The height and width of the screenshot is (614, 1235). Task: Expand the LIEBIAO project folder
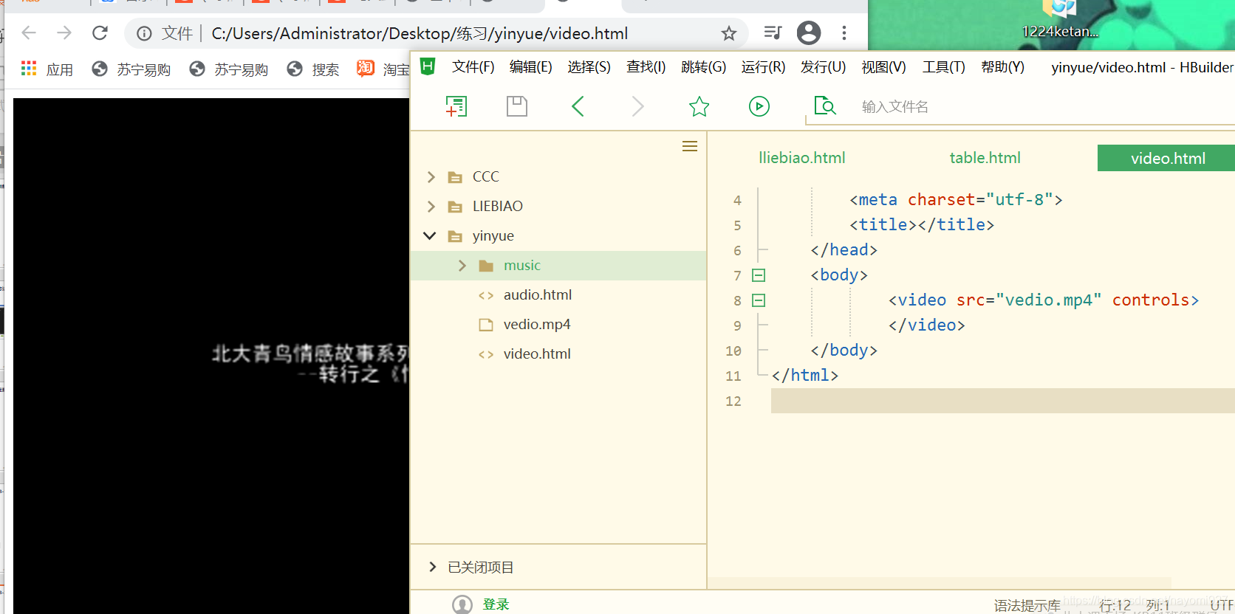[x=431, y=207]
